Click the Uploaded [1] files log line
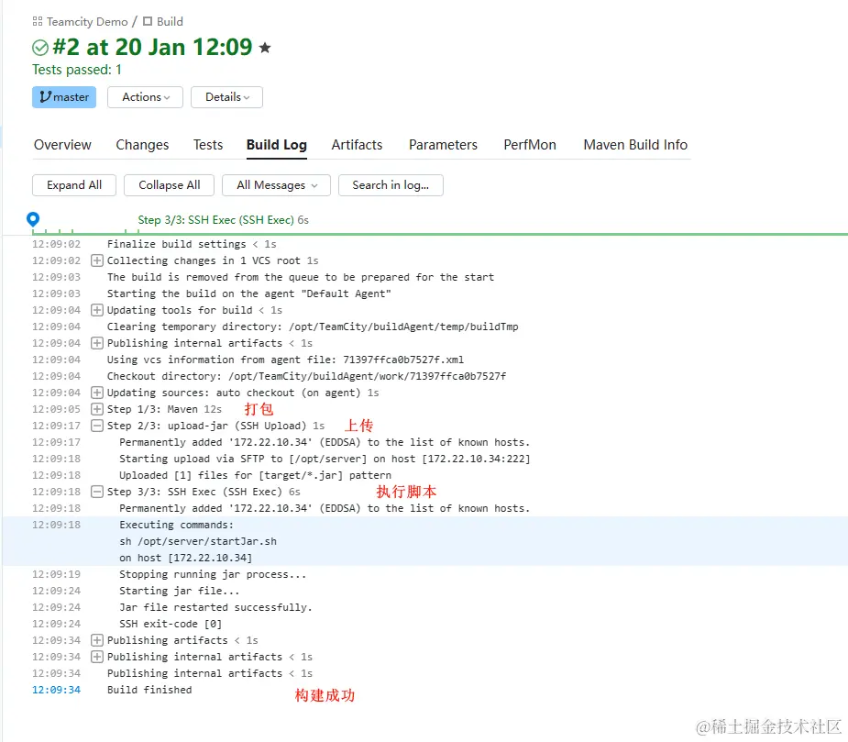This screenshot has width=848, height=742. point(255,475)
